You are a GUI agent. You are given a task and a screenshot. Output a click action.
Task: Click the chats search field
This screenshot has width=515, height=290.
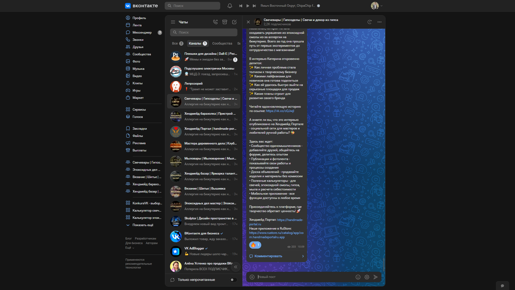point(204,32)
